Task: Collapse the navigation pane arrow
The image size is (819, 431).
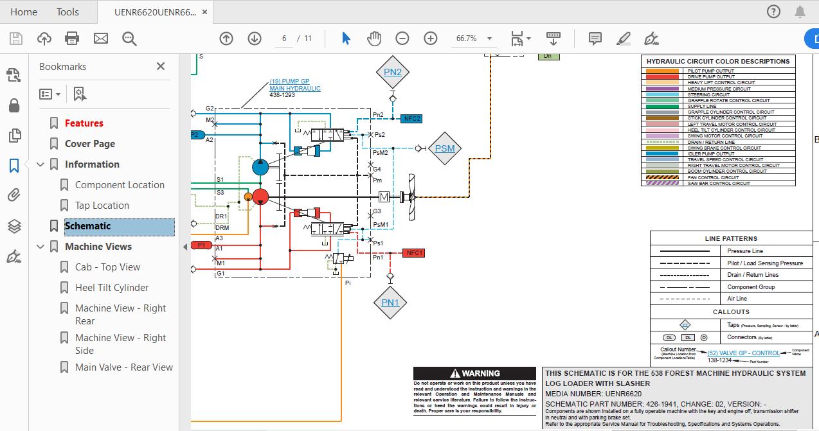Action: [x=185, y=247]
